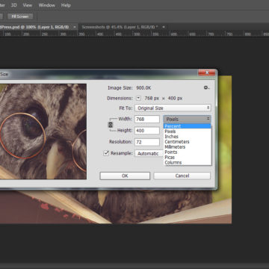The width and height of the screenshot is (269, 269).
Task: Open the Window menu
Action: tap(46, 5)
